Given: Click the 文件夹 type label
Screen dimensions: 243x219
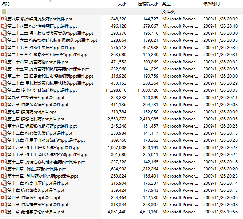Looking at the screenshot, I should [168, 12].
